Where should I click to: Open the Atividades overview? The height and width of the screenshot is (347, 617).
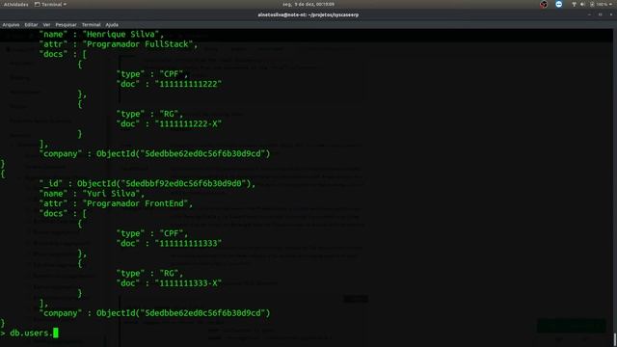pos(16,4)
